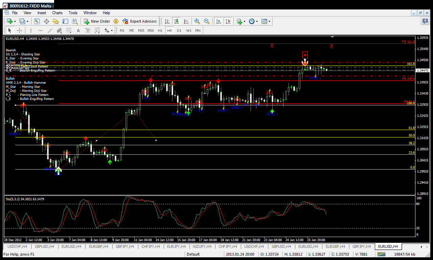
Task: Switch chart to Bar Chart style
Action: (x=167, y=21)
